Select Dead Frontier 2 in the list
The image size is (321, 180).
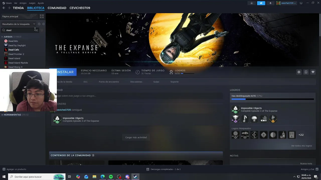16,54
